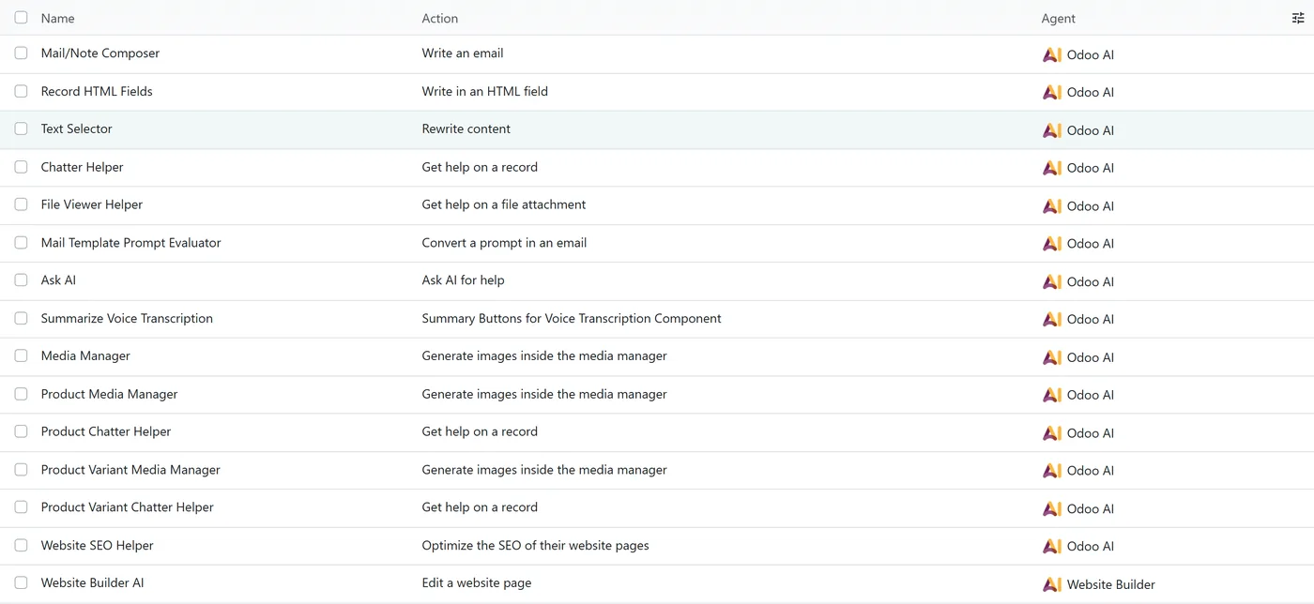Click the Website Builder agent icon
Viewport: 1314px width, 604px height.
coord(1052,584)
